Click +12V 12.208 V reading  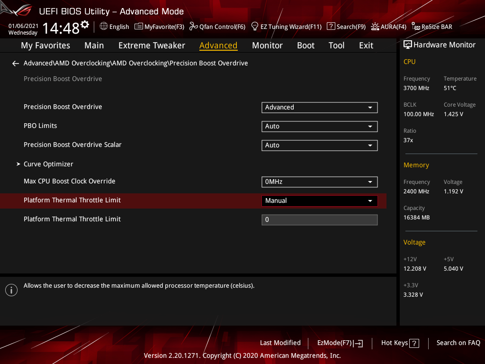pyautogui.click(x=414, y=269)
